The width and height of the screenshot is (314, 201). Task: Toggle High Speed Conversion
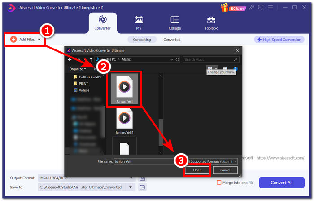[x=278, y=40]
